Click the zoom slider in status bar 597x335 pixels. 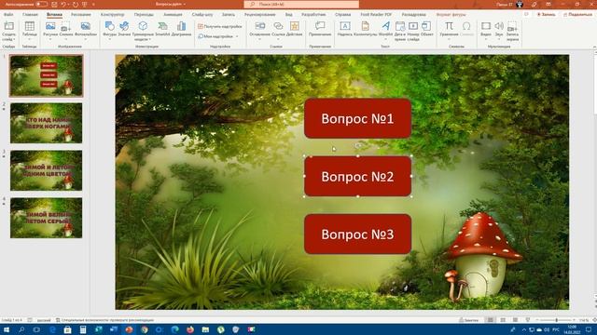pyautogui.click(x=556, y=320)
